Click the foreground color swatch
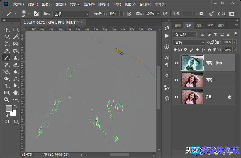Screen dimensions: 241x158 pos(9,108)
